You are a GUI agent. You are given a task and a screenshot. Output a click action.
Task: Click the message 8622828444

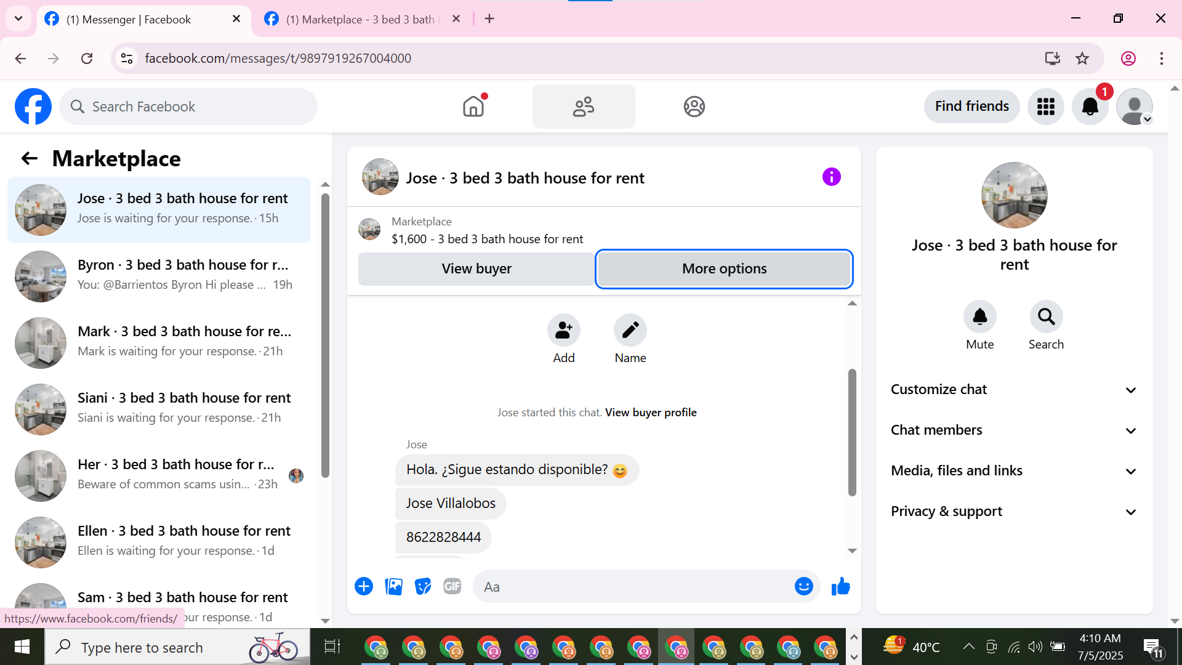443,538
